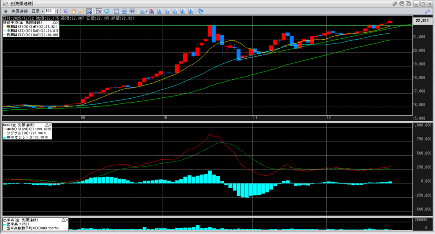Click the link-chain icon in title bar

point(395,3)
